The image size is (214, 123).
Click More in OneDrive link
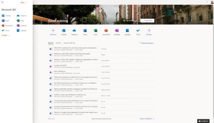point(147,119)
